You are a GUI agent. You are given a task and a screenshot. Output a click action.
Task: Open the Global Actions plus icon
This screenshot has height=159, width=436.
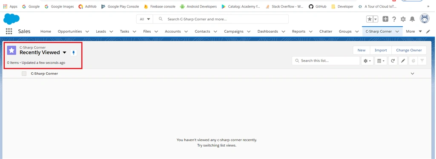pos(385,19)
